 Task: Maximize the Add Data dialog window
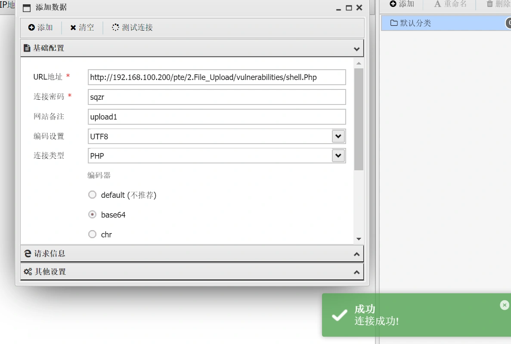click(349, 8)
